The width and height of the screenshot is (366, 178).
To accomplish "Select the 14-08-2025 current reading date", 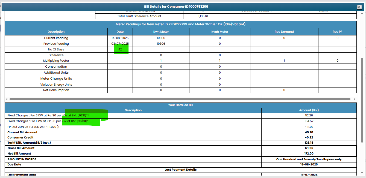I will pos(120,38).
